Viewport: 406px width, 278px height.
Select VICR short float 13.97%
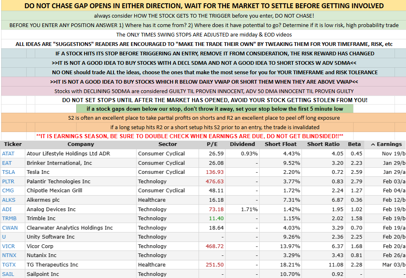[290, 246]
